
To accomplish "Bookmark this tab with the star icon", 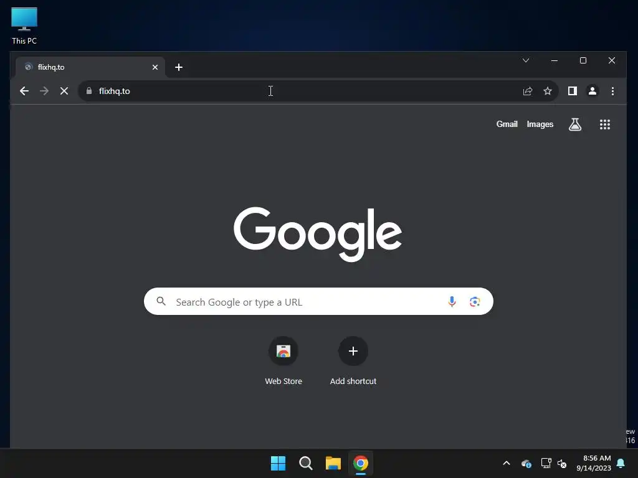I will click(548, 91).
